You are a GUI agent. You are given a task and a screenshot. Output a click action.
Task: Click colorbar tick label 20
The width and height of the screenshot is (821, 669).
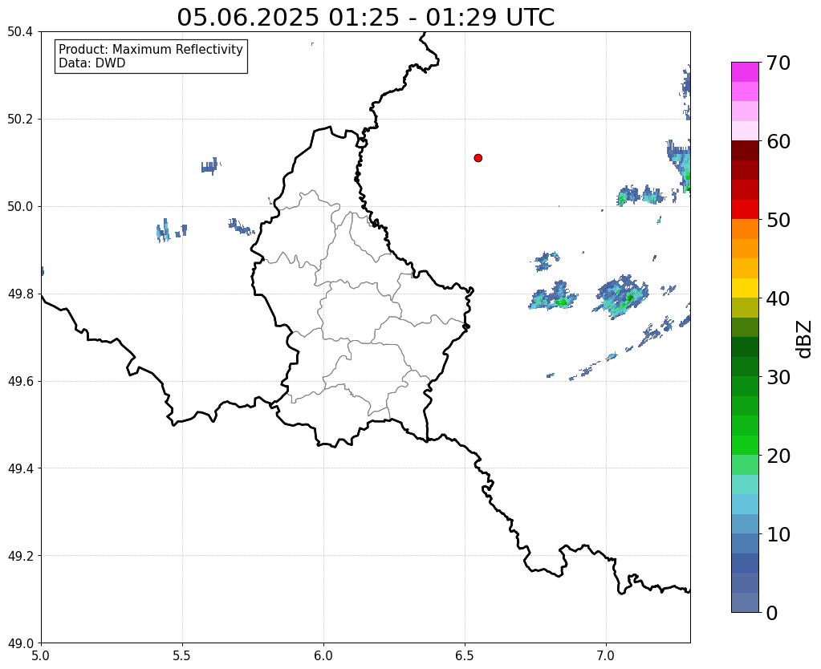778,456
